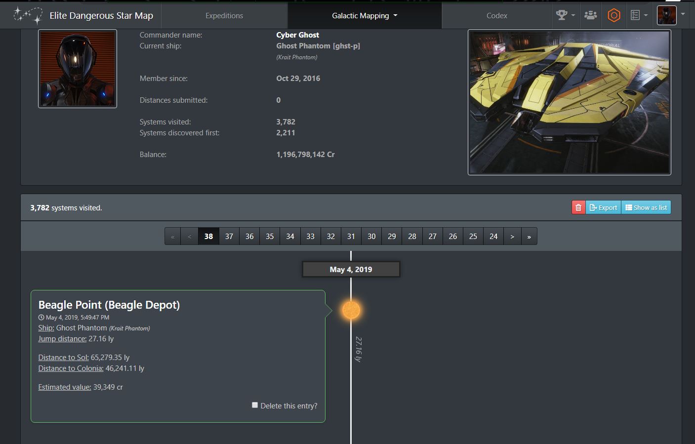Open the yellow Krait Phantom ship screenshot
695x444 pixels.
click(569, 102)
